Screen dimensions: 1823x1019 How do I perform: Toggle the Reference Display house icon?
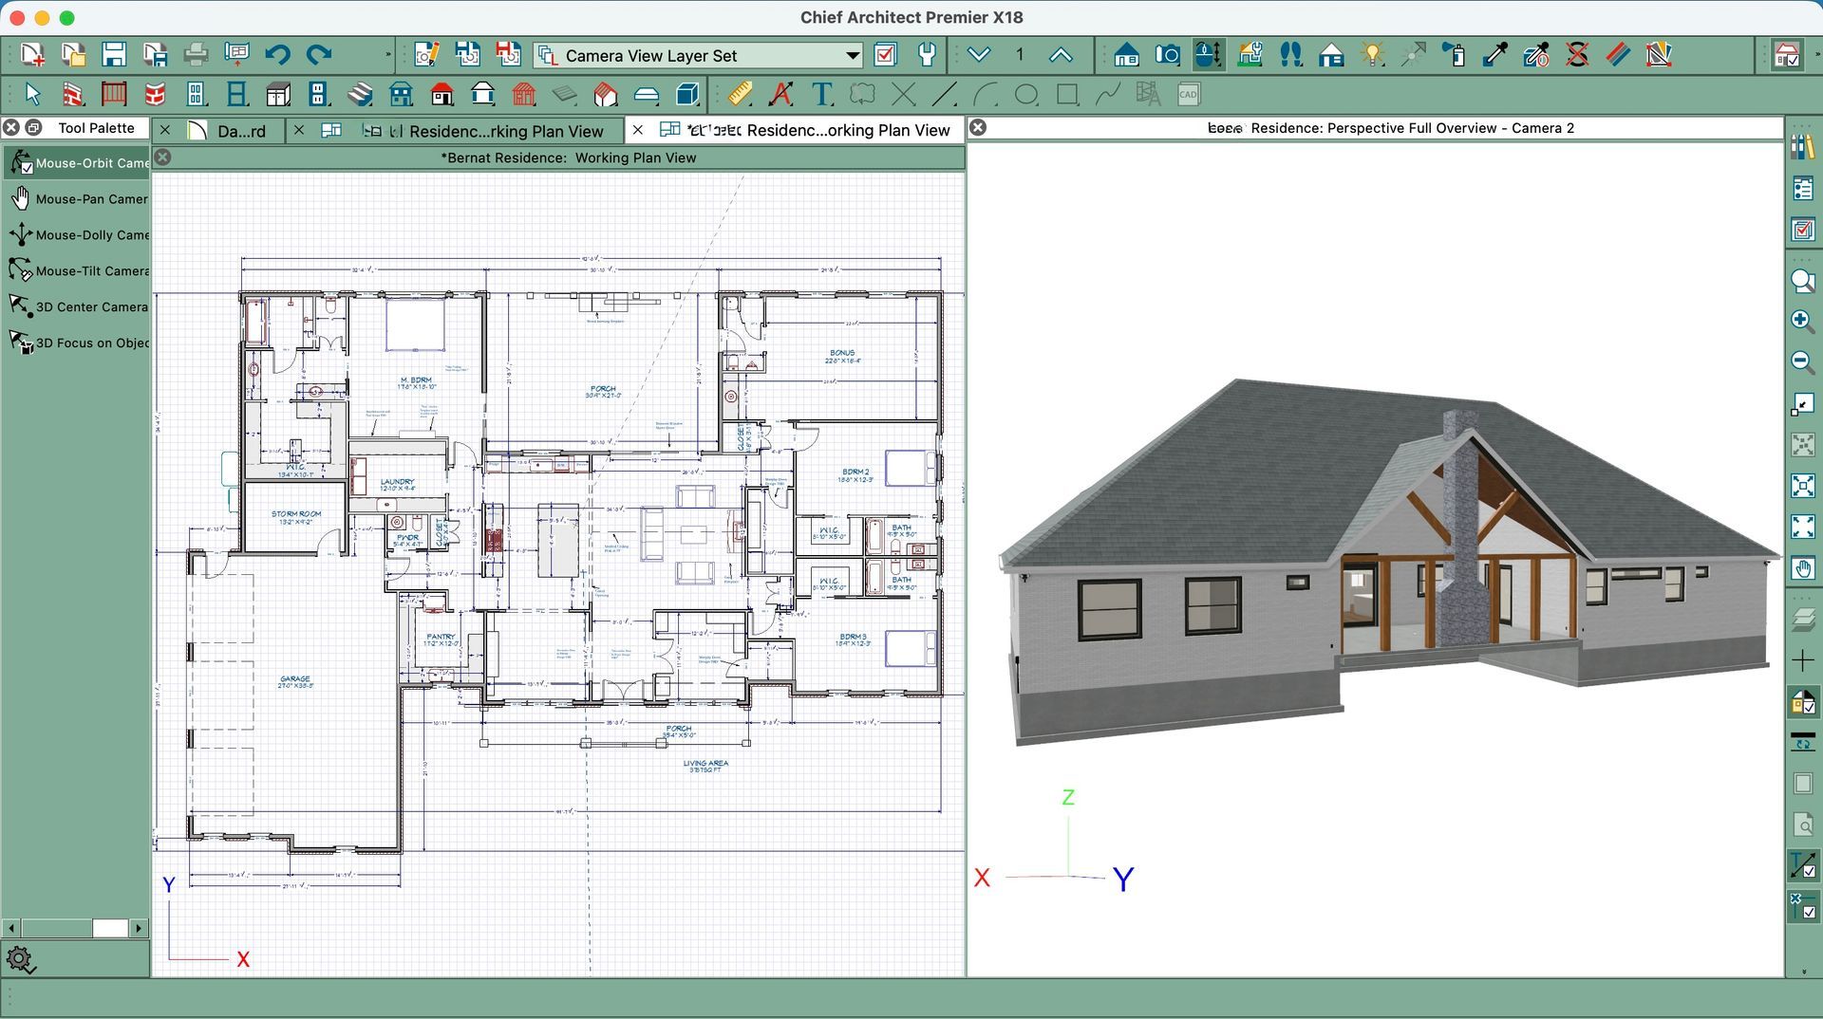pos(1786,55)
